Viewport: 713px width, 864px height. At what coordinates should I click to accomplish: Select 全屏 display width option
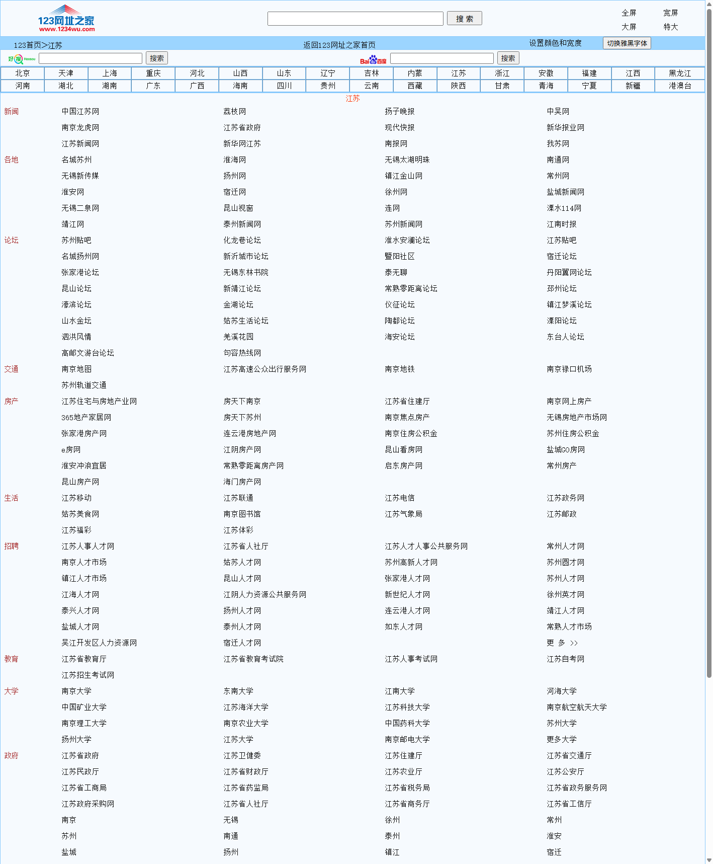(629, 13)
